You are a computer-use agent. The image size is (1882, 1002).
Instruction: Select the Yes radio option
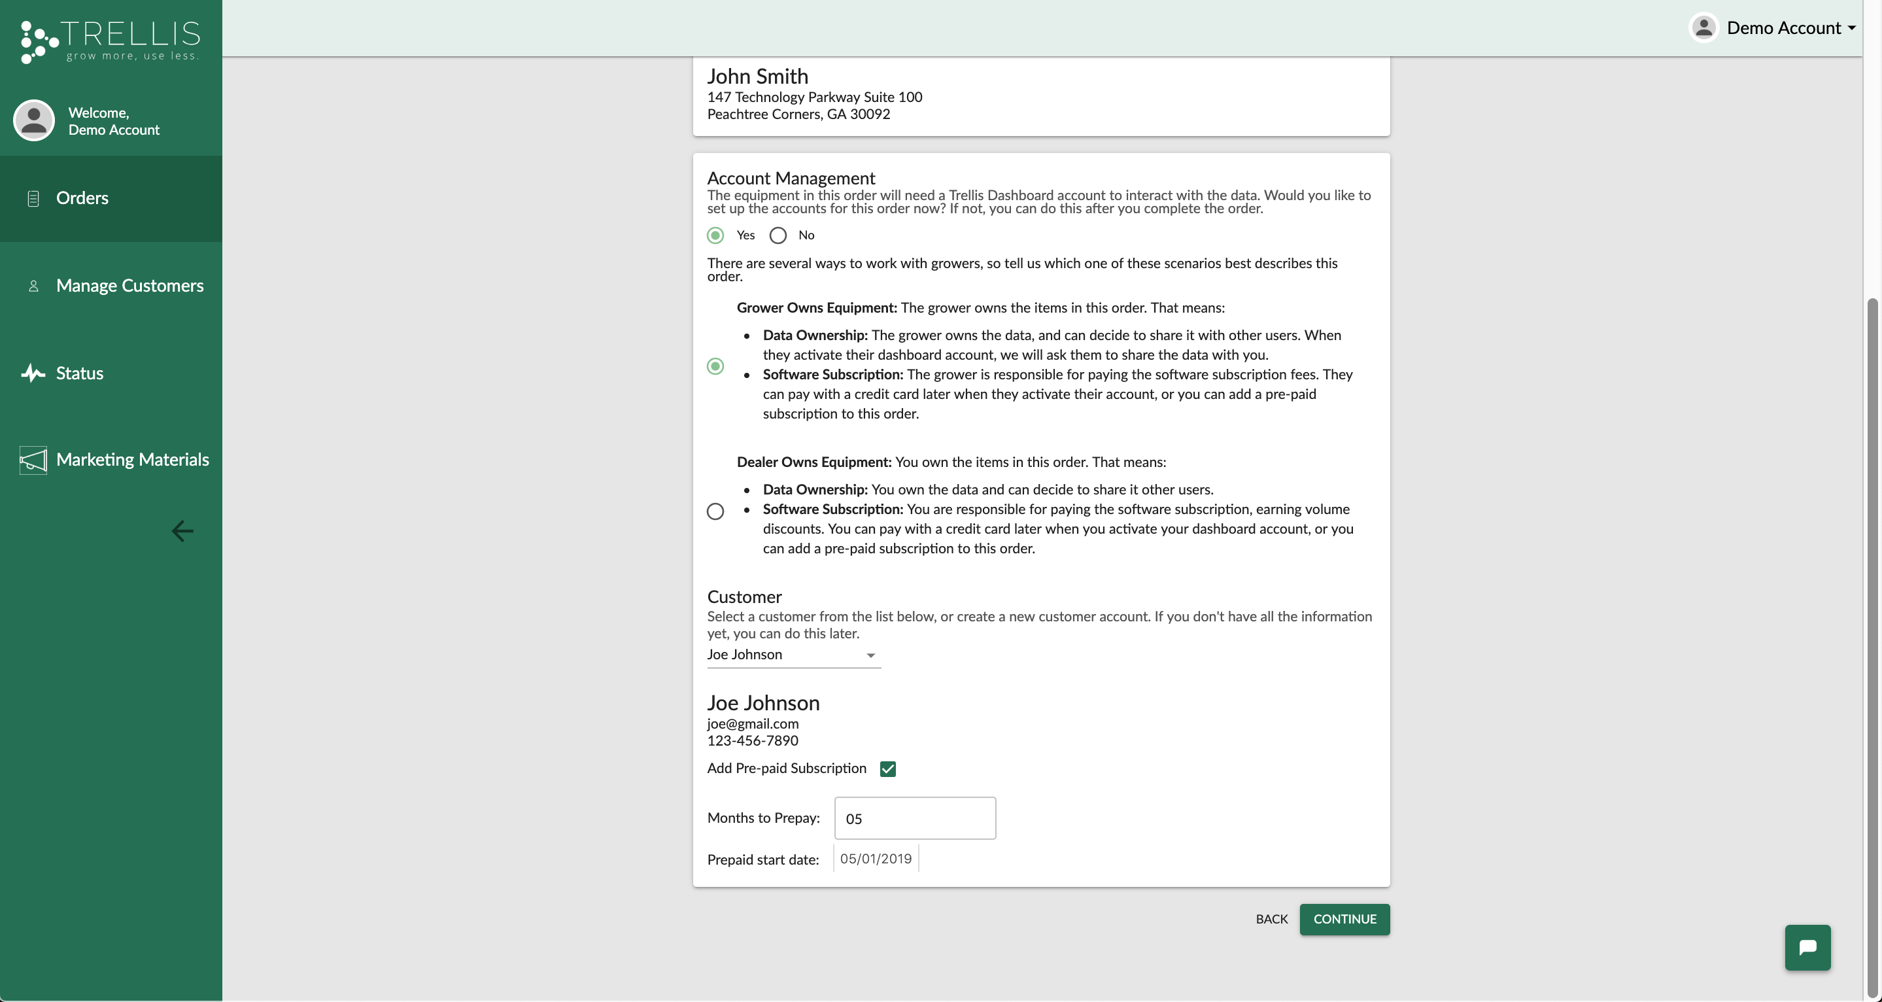coord(715,235)
